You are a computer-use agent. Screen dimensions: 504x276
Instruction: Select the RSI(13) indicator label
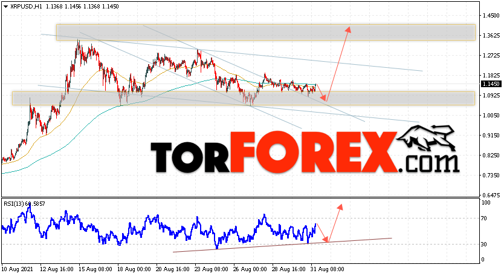click(x=14, y=204)
